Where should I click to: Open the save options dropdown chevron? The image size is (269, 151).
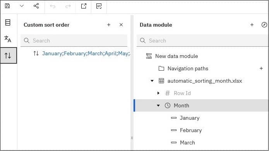22,6
